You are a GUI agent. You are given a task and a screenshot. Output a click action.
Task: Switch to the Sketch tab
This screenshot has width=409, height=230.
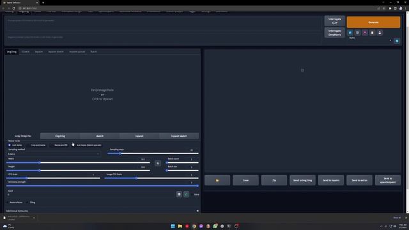pyautogui.click(x=26, y=52)
